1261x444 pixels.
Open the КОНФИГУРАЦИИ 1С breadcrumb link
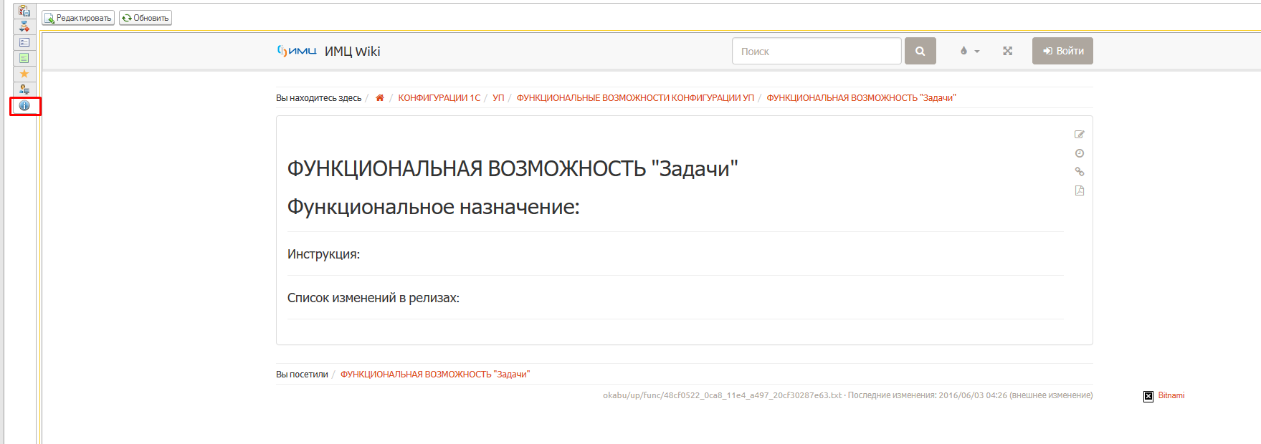click(x=439, y=98)
